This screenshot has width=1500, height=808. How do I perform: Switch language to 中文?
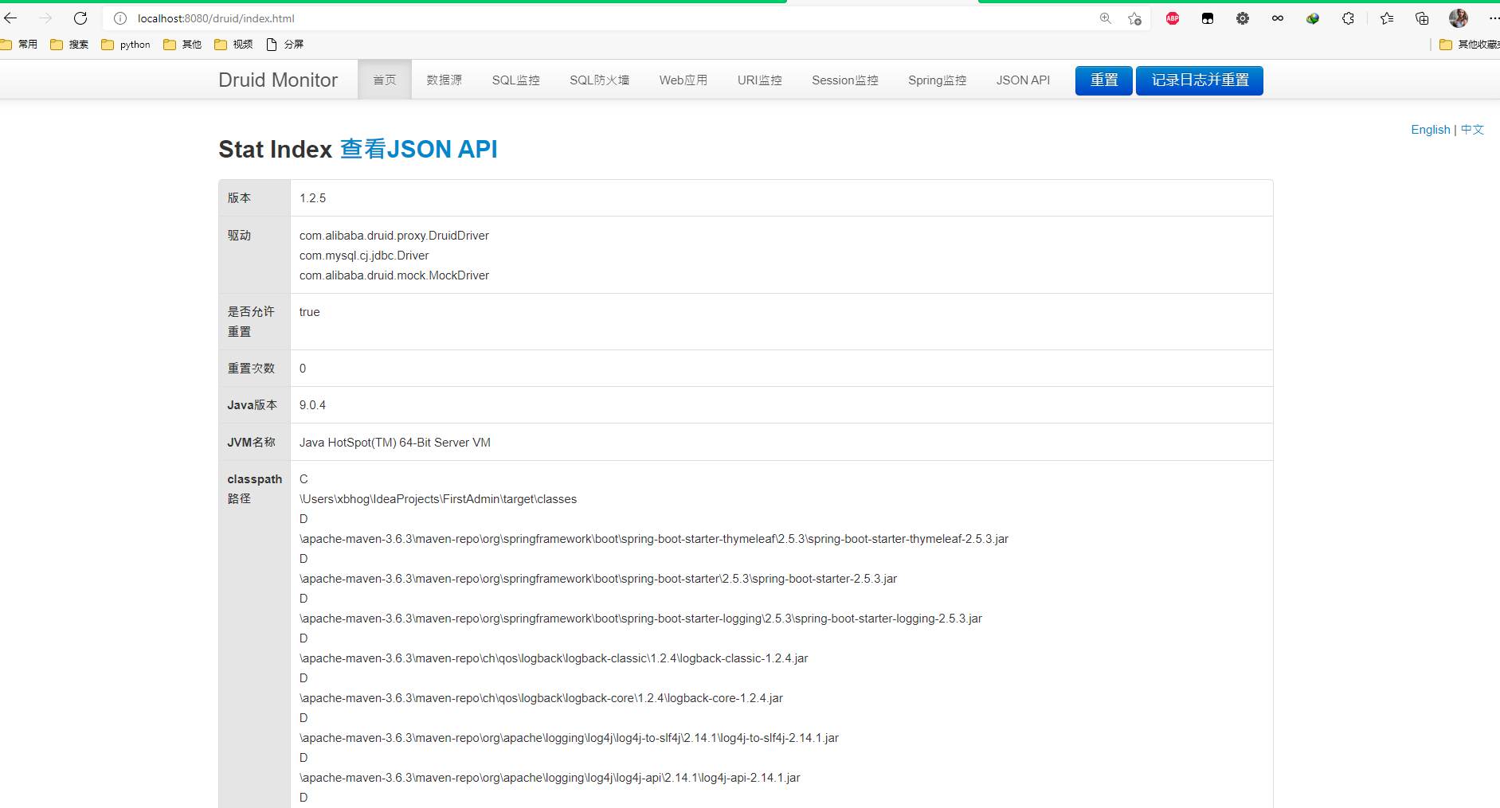1472,130
